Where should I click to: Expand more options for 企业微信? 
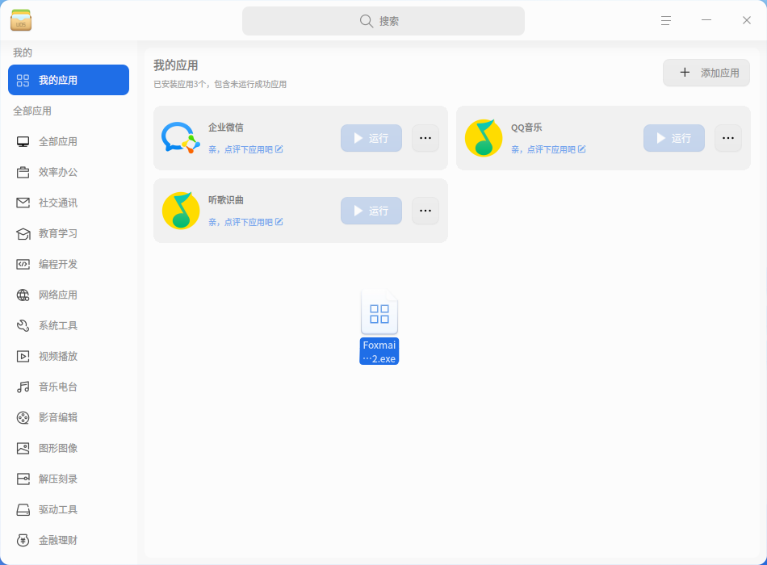click(425, 138)
